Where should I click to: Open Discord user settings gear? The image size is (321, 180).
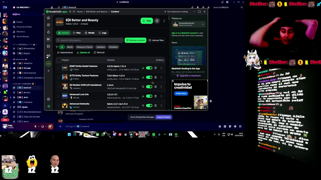click(50, 126)
